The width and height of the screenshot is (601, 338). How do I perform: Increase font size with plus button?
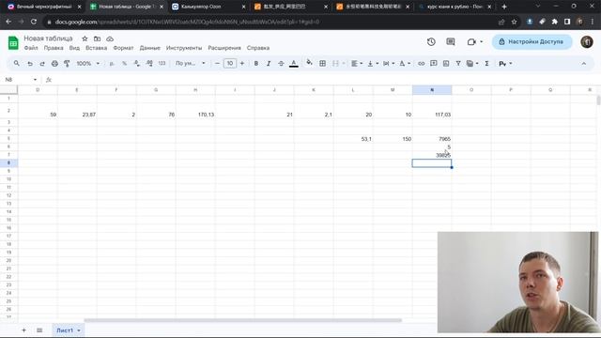pyautogui.click(x=242, y=63)
